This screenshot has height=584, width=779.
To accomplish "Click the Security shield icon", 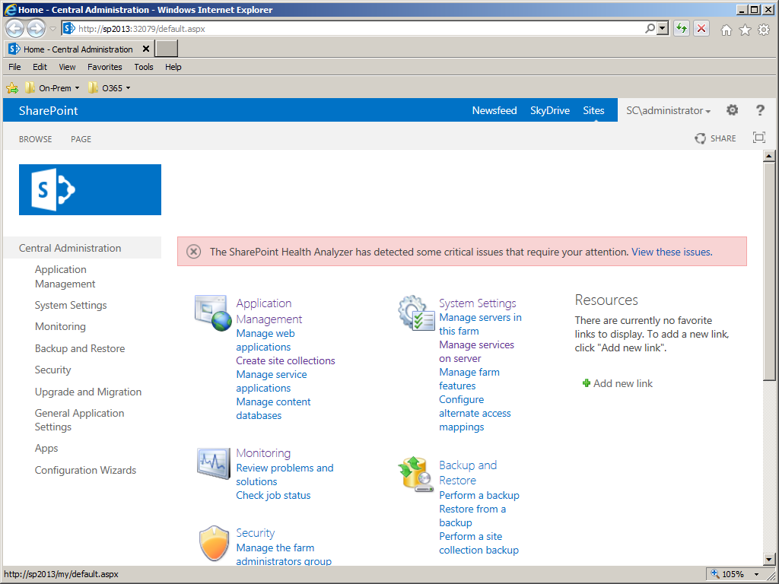I will [x=214, y=543].
